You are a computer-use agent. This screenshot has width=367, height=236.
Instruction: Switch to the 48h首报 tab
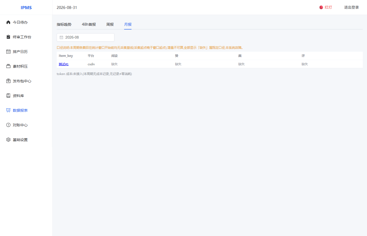(x=89, y=24)
